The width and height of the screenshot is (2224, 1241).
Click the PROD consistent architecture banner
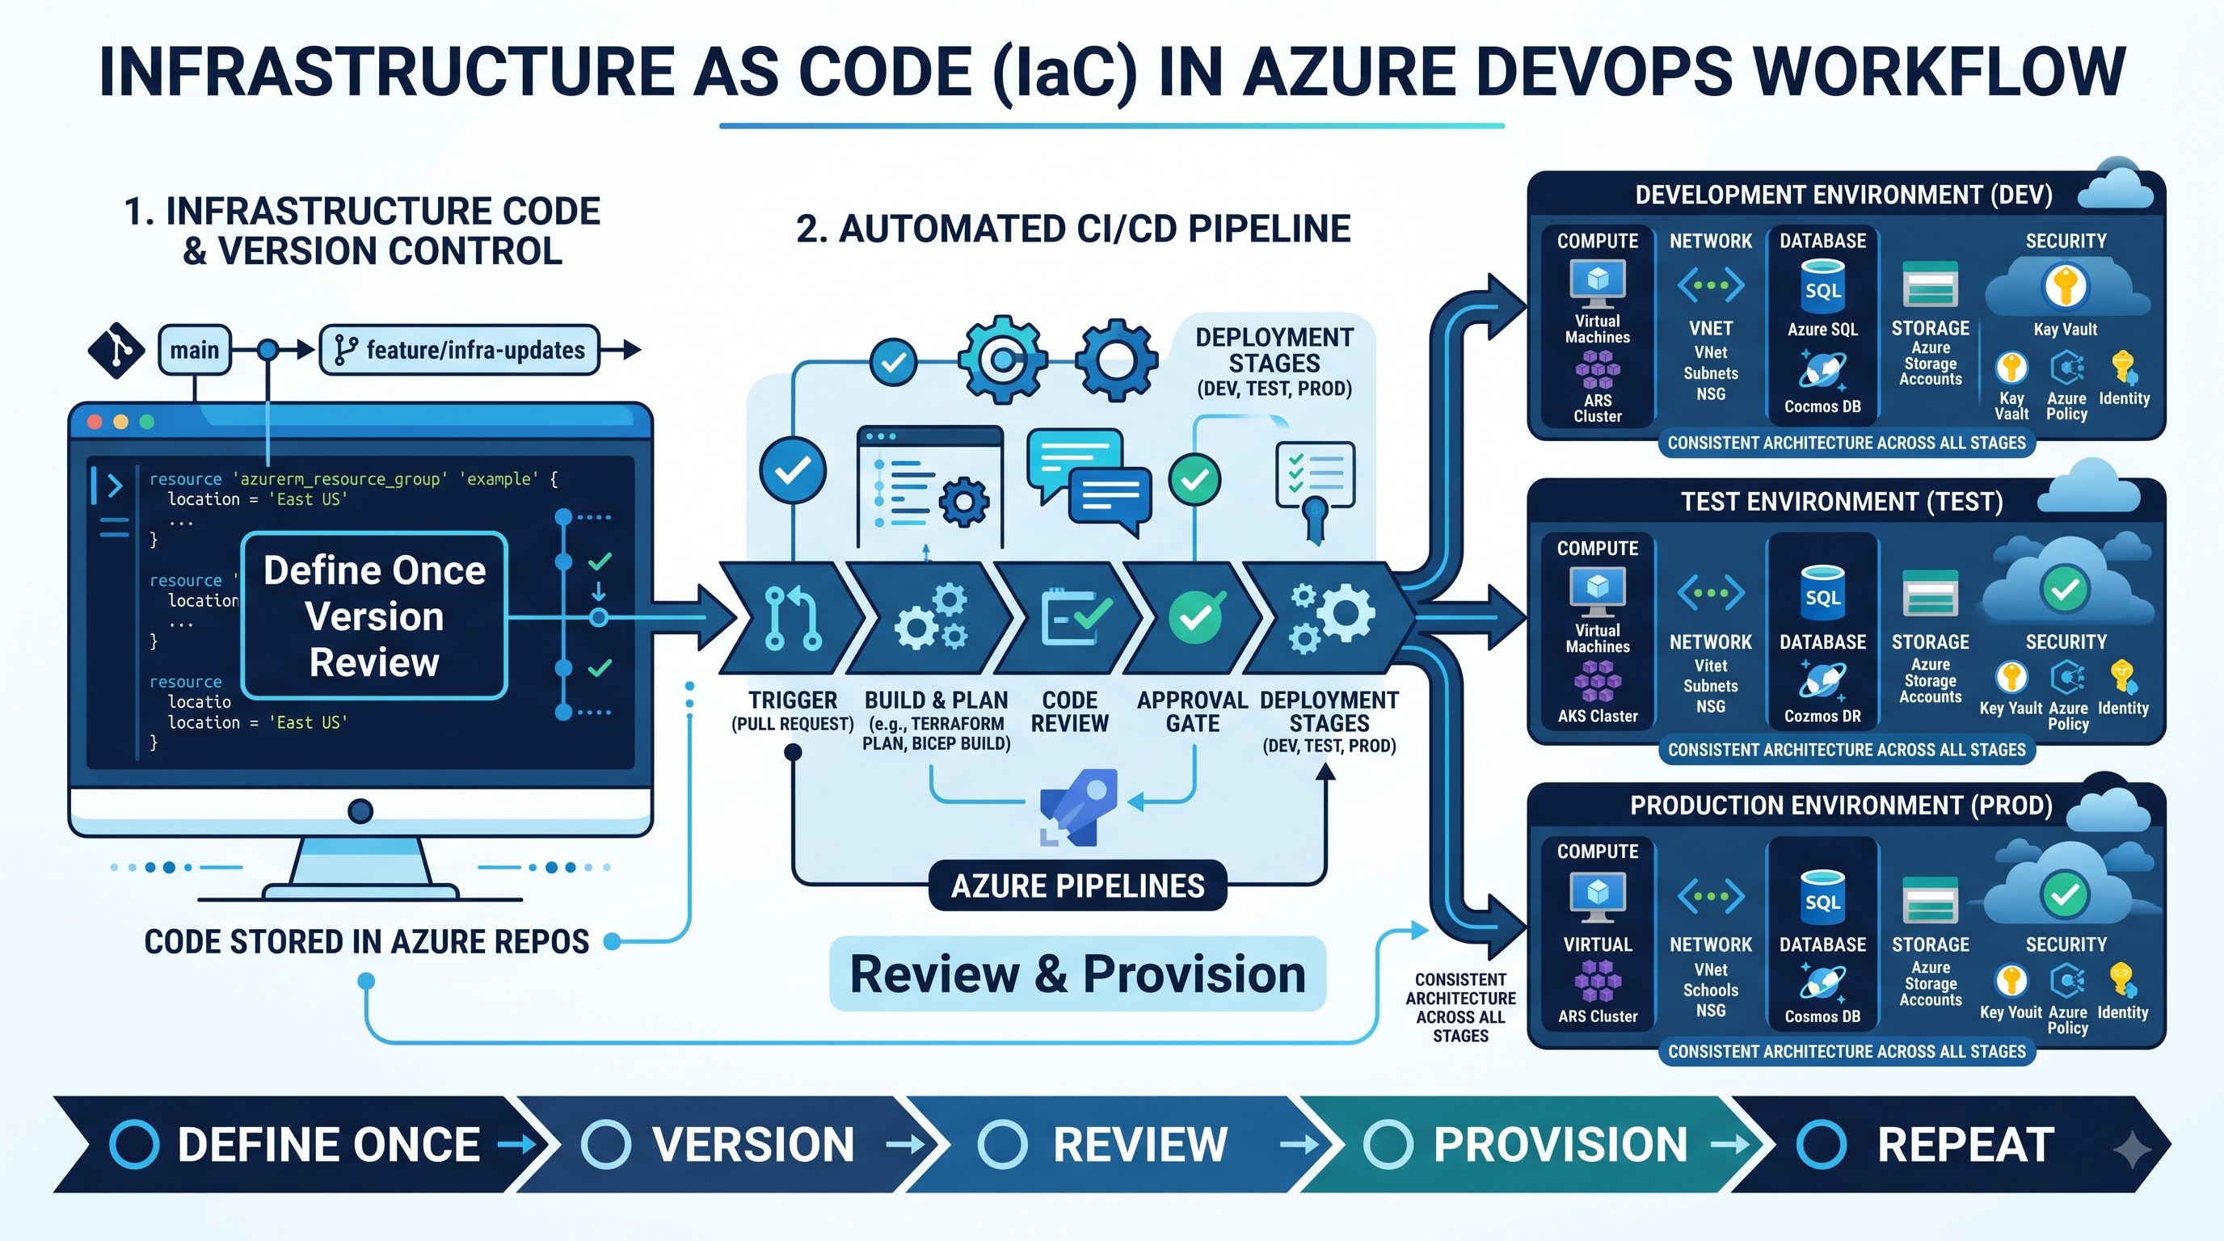pyautogui.click(x=1847, y=1051)
